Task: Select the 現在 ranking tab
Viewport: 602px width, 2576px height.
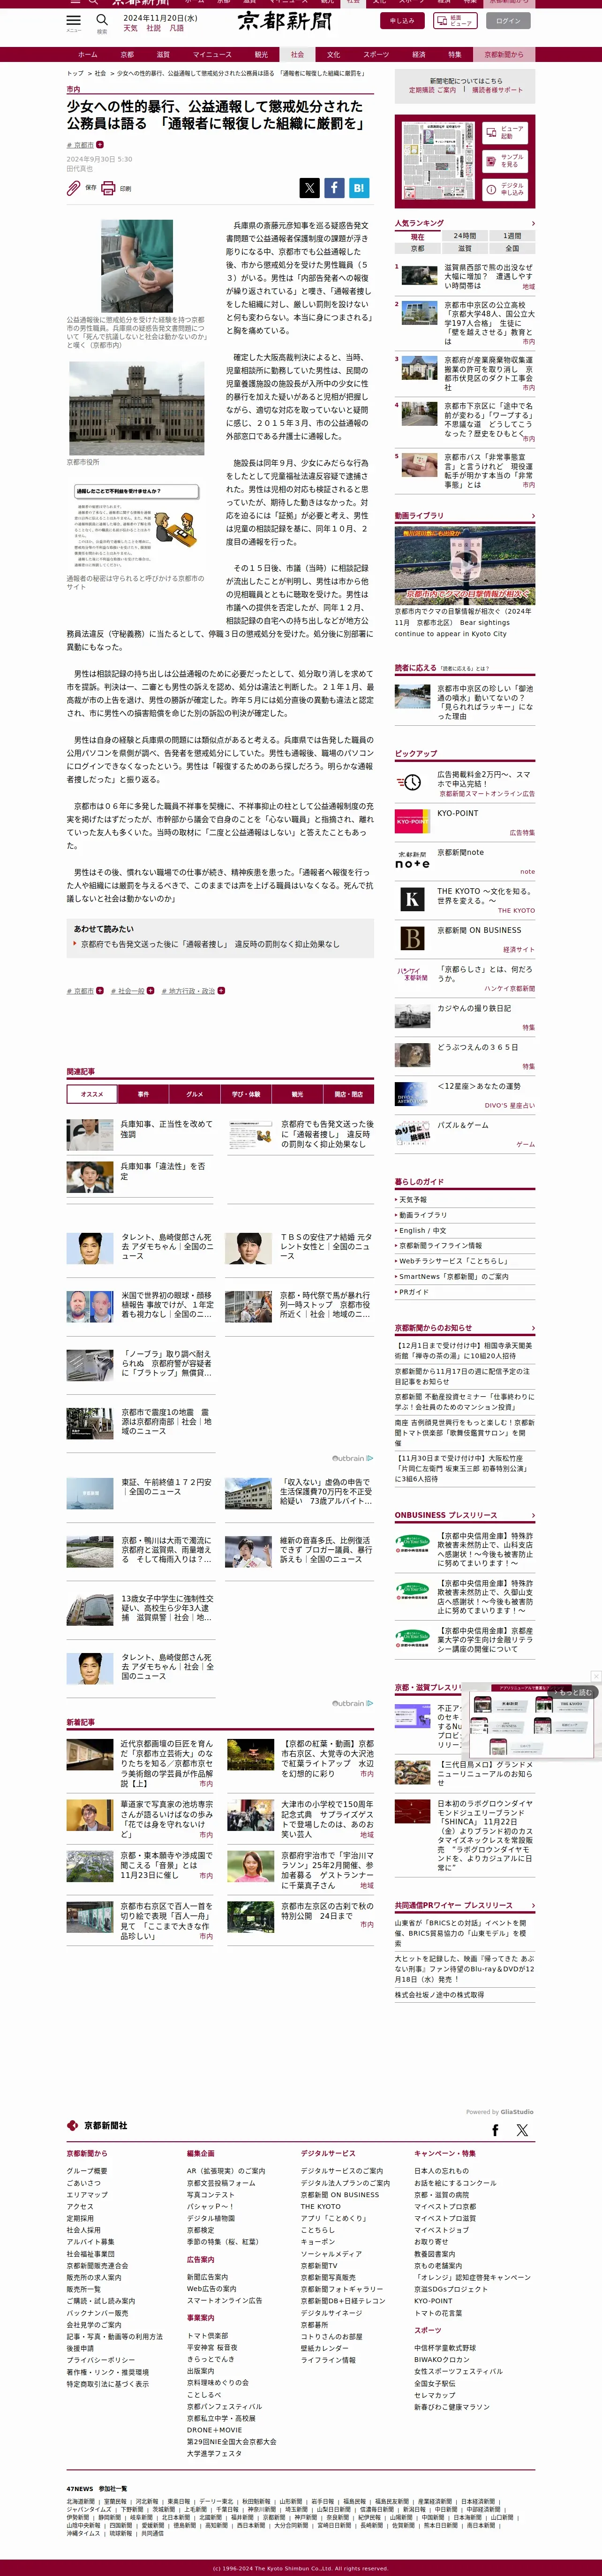Action: click(x=417, y=237)
